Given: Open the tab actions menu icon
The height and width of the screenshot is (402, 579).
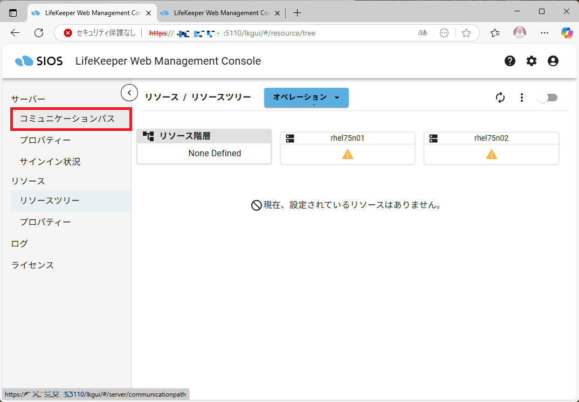Looking at the screenshot, I should 13,13.
